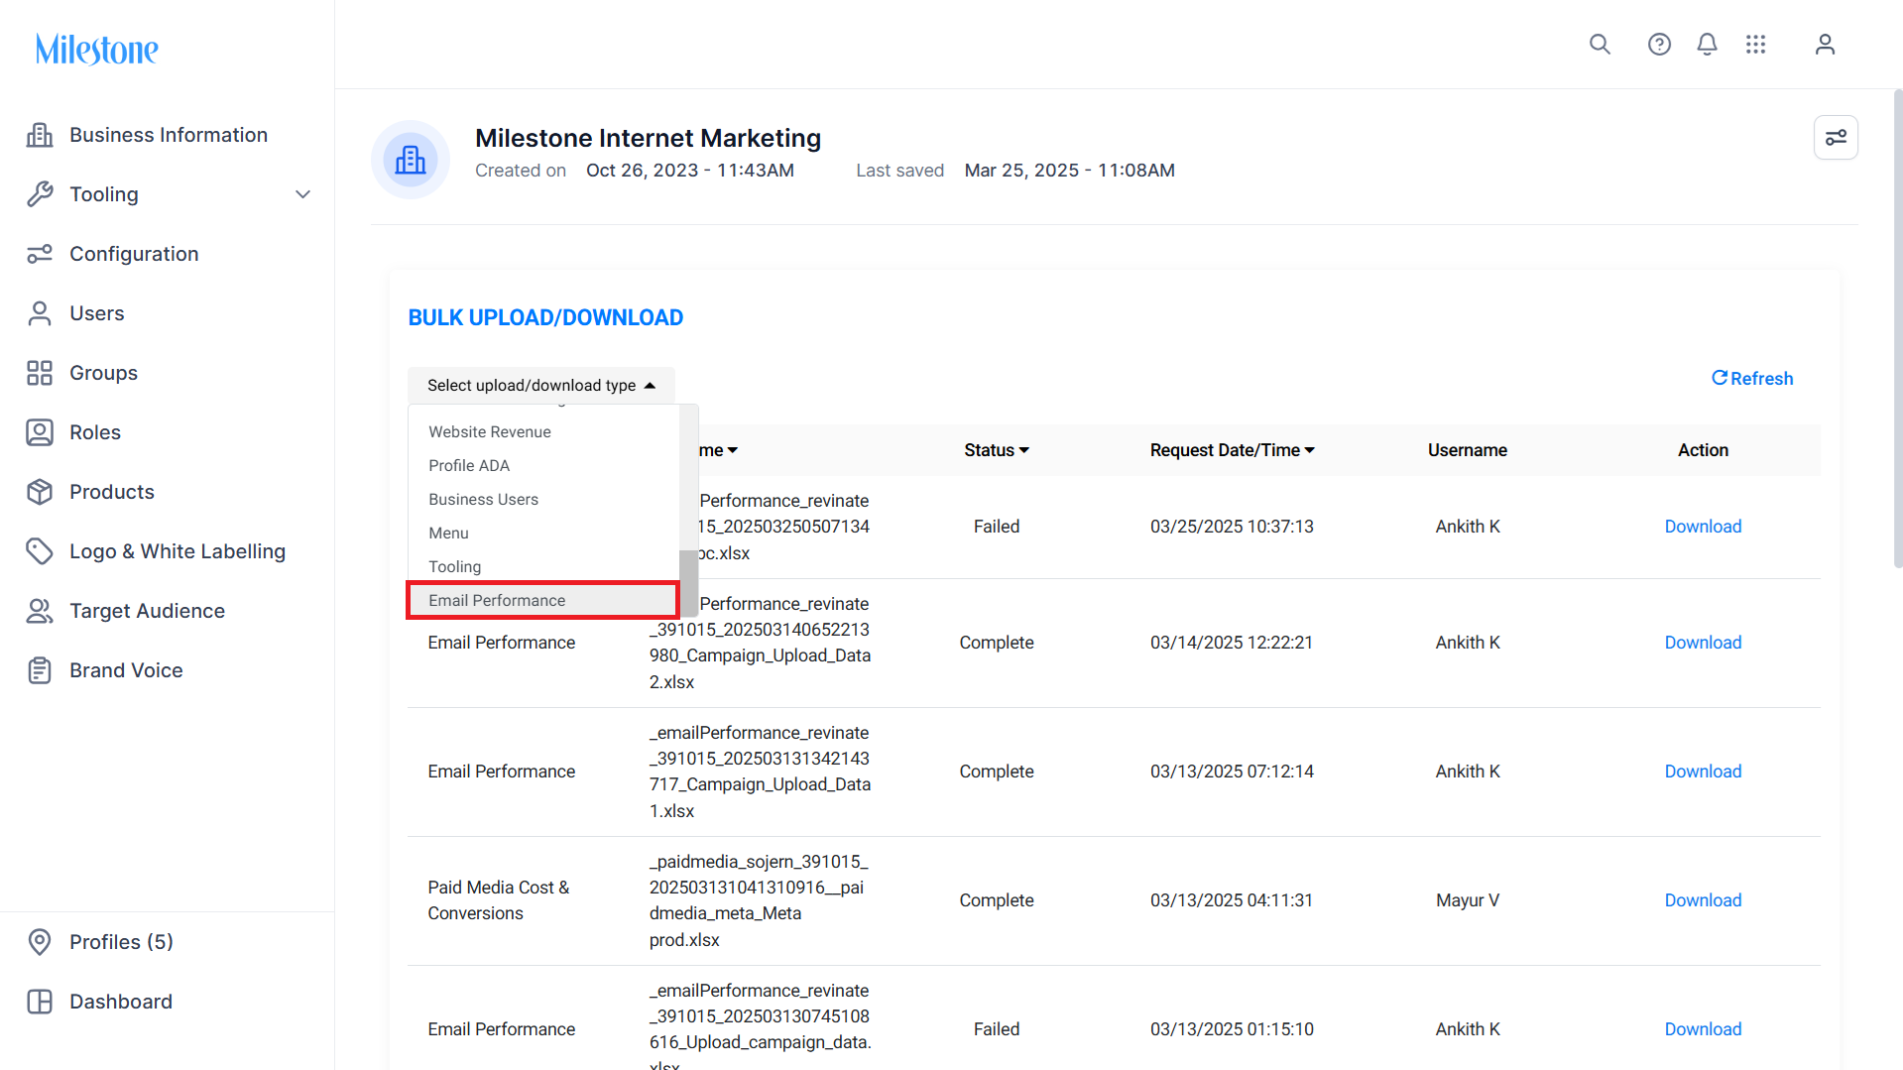
Task: Click the Logo & White Labelling tag icon
Action: [40, 551]
